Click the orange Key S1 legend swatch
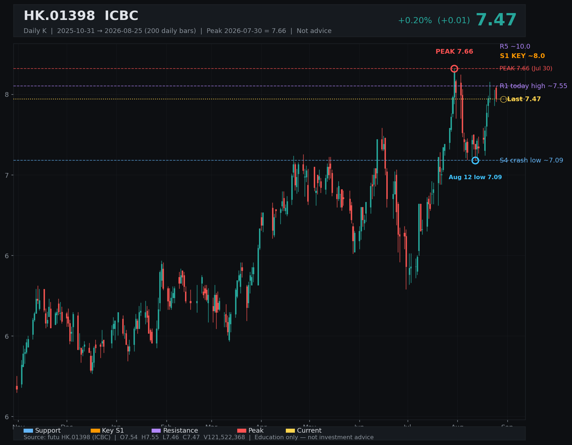The image size is (572, 445). coord(95,430)
